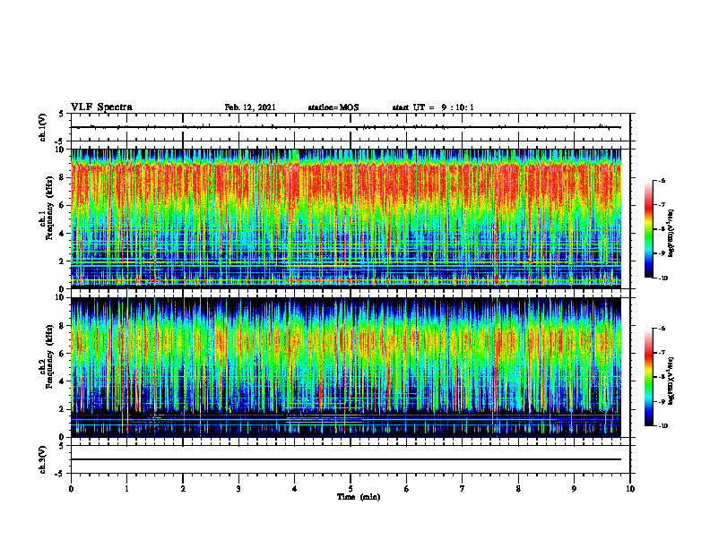710x548 pixels.
Task: Click the ch.1 spectrogram panel
Action: pyautogui.click(x=346, y=218)
